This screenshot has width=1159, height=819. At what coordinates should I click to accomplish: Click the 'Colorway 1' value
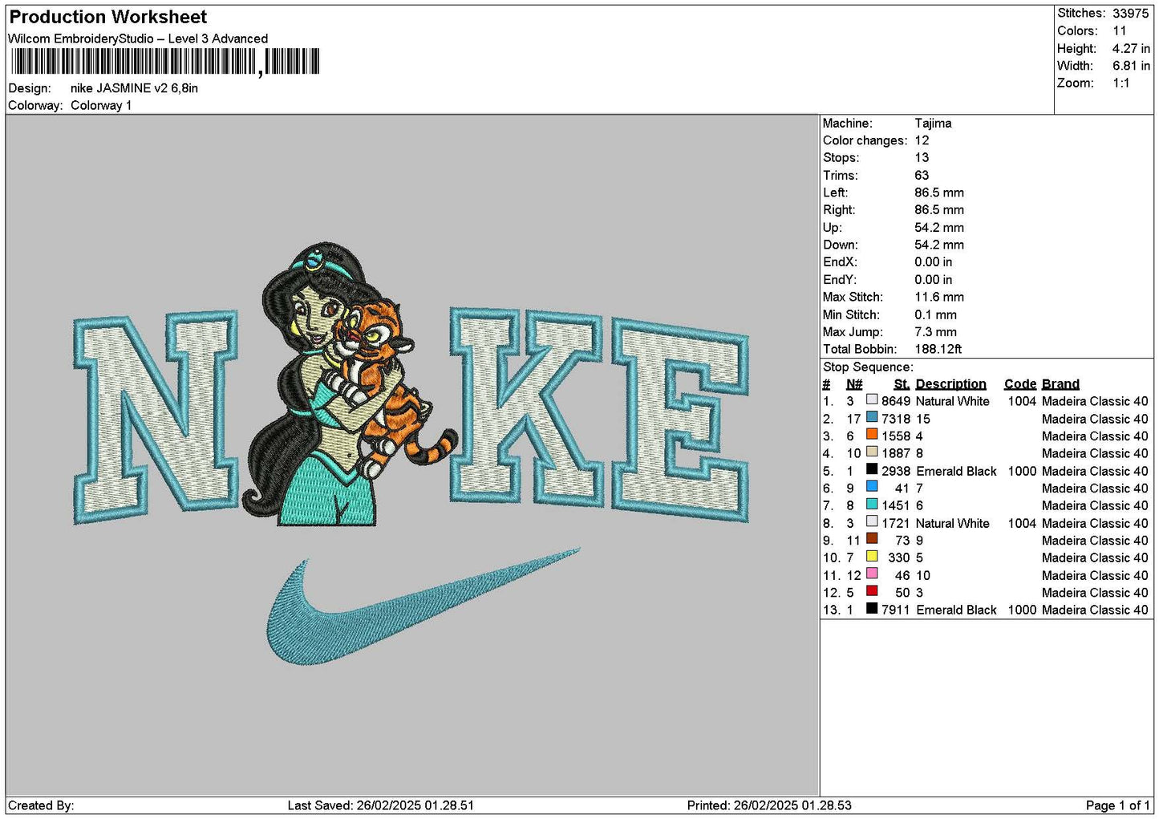click(101, 105)
